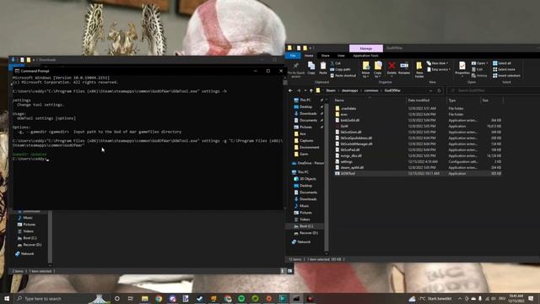Screen dimensions: 540x304
Task: Open the notification center icon
Action: [531, 298]
